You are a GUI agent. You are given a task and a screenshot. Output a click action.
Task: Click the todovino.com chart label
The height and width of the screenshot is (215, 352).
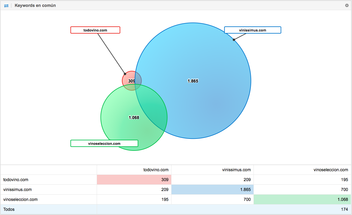click(x=95, y=30)
